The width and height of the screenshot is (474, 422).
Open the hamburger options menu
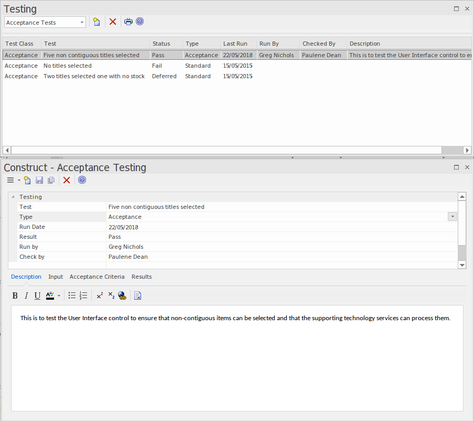10,180
